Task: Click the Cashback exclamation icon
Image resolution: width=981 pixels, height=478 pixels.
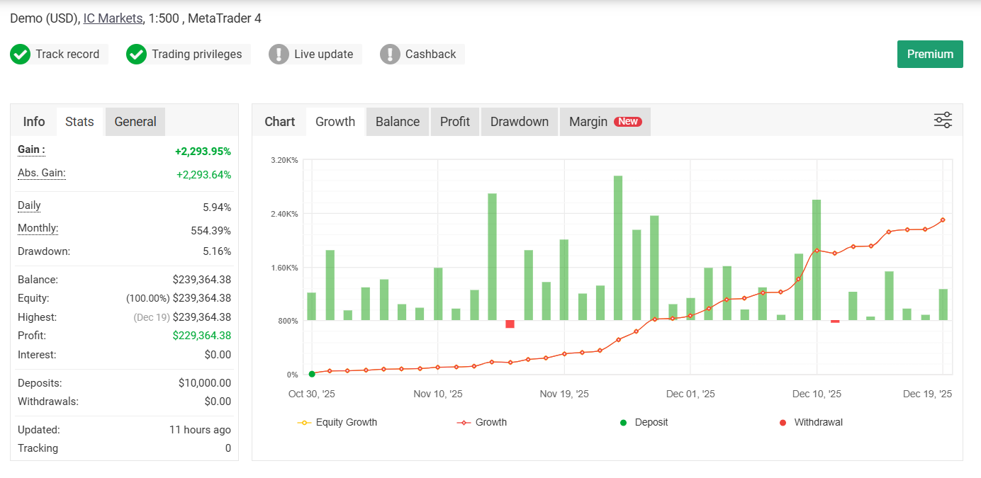Action: (390, 55)
